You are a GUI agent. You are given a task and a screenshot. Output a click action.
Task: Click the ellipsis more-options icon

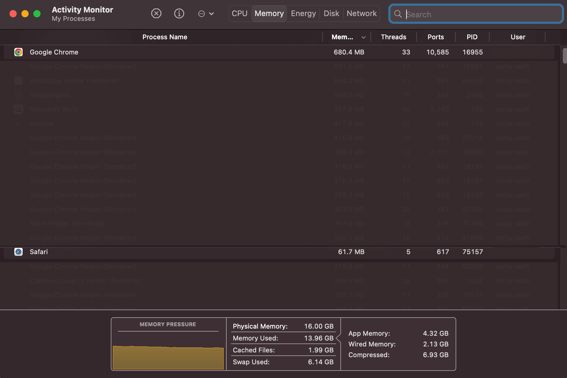pyautogui.click(x=202, y=14)
